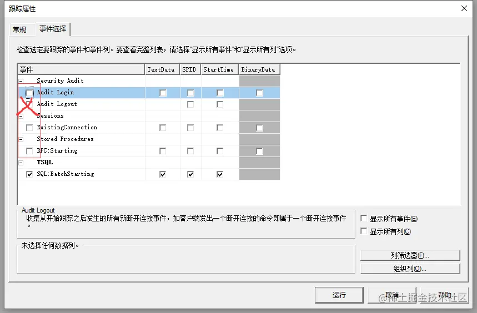Enable TextData for ExistingConnection
The width and height of the screenshot is (477, 313).
point(163,128)
